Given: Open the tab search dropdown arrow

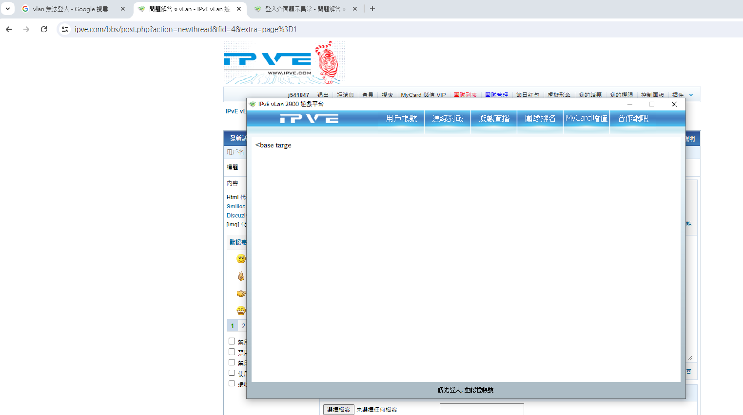Looking at the screenshot, I should pos(8,9).
